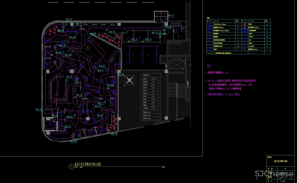
Task: Click the A2 paper size field in title block
Action: (285, 169)
